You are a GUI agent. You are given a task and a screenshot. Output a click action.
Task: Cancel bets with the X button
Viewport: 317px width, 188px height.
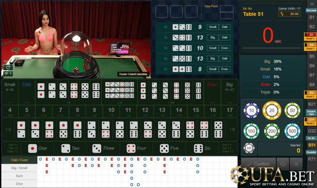(x=296, y=164)
